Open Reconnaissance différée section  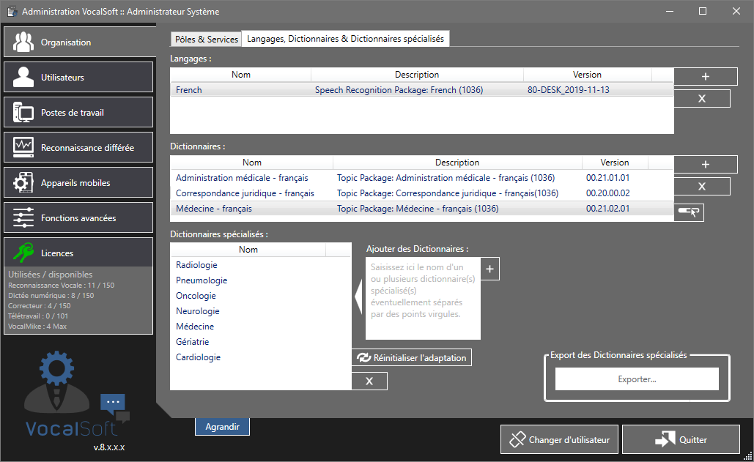(78, 147)
